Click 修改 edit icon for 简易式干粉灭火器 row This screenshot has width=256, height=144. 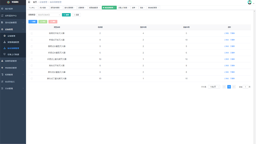tap(225, 33)
